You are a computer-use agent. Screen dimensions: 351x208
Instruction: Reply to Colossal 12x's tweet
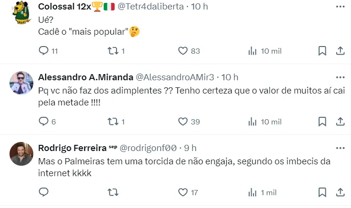[x=43, y=51]
